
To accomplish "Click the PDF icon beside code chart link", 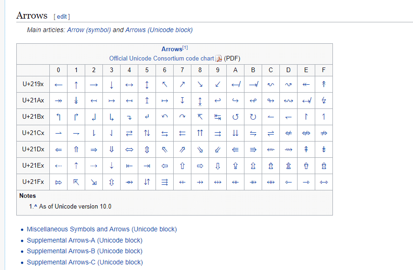I will [218, 59].
